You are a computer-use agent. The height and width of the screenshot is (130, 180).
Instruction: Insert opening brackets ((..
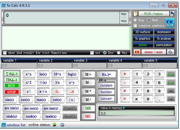[x=58, y=92]
